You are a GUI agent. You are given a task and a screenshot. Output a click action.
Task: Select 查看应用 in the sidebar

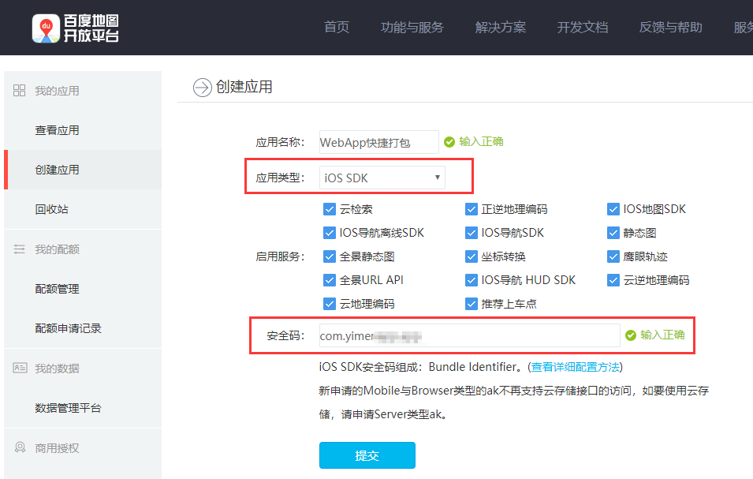[58, 130]
